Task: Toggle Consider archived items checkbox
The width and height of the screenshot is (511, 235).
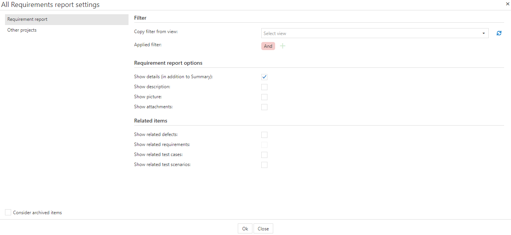Action: click(x=8, y=213)
